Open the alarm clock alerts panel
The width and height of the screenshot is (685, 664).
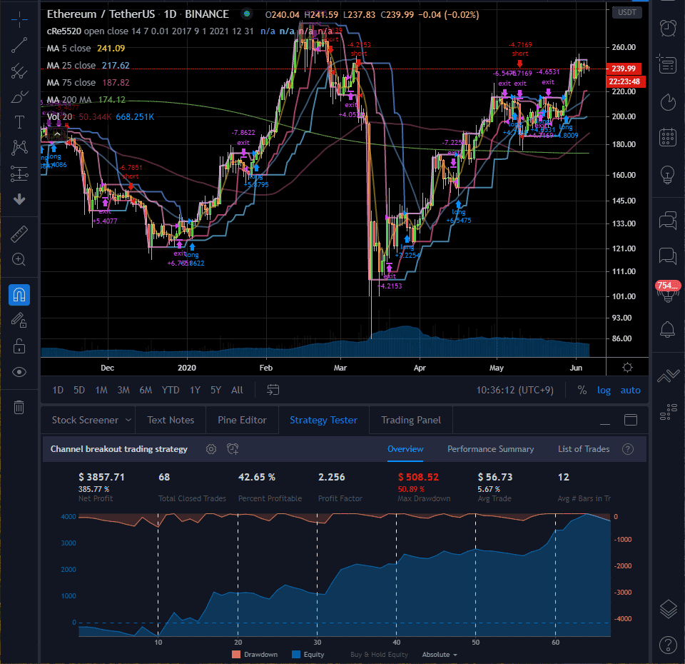[x=668, y=29]
